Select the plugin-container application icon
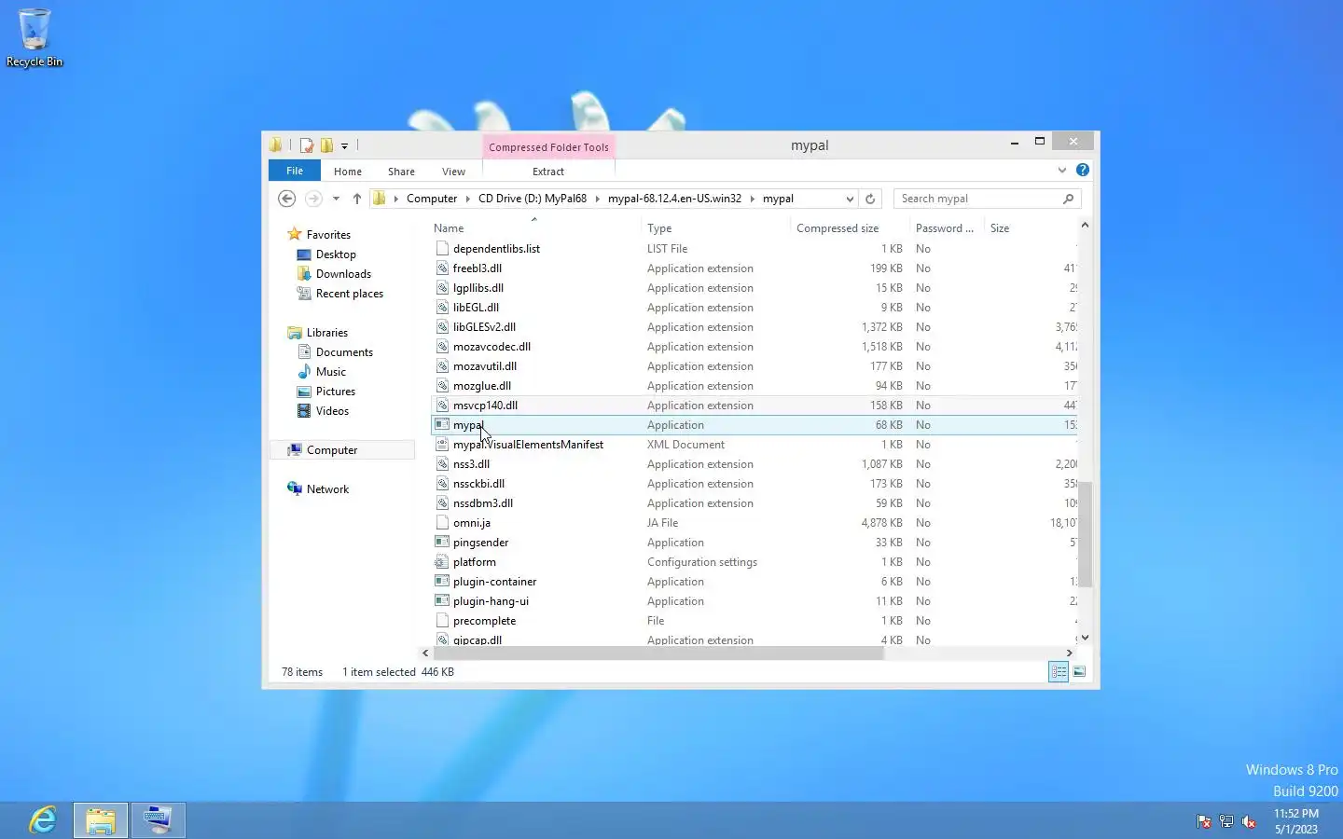This screenshot has width=1343, height=839. pos(443,582)
